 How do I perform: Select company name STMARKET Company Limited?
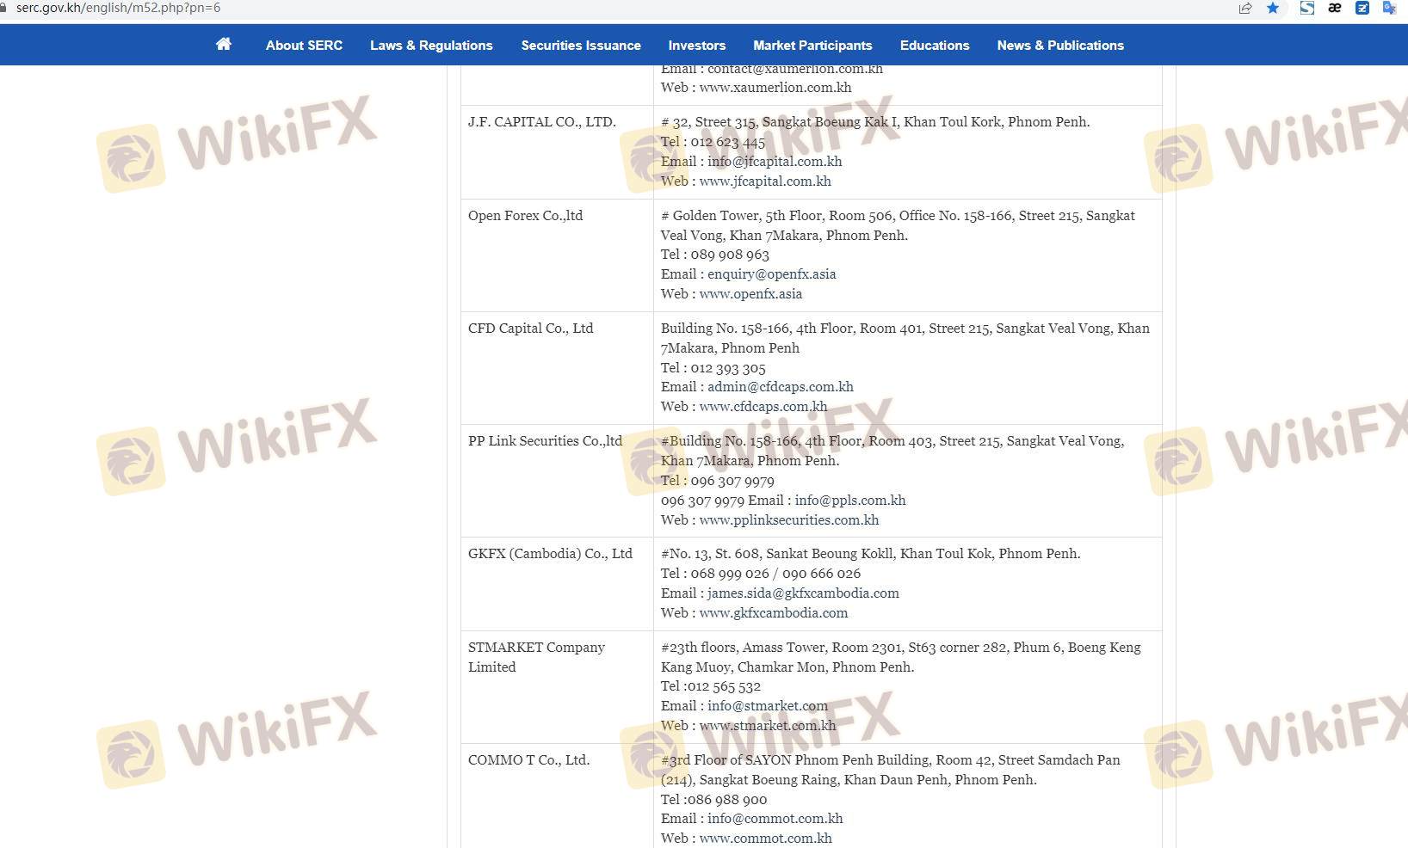pos(536,657)
